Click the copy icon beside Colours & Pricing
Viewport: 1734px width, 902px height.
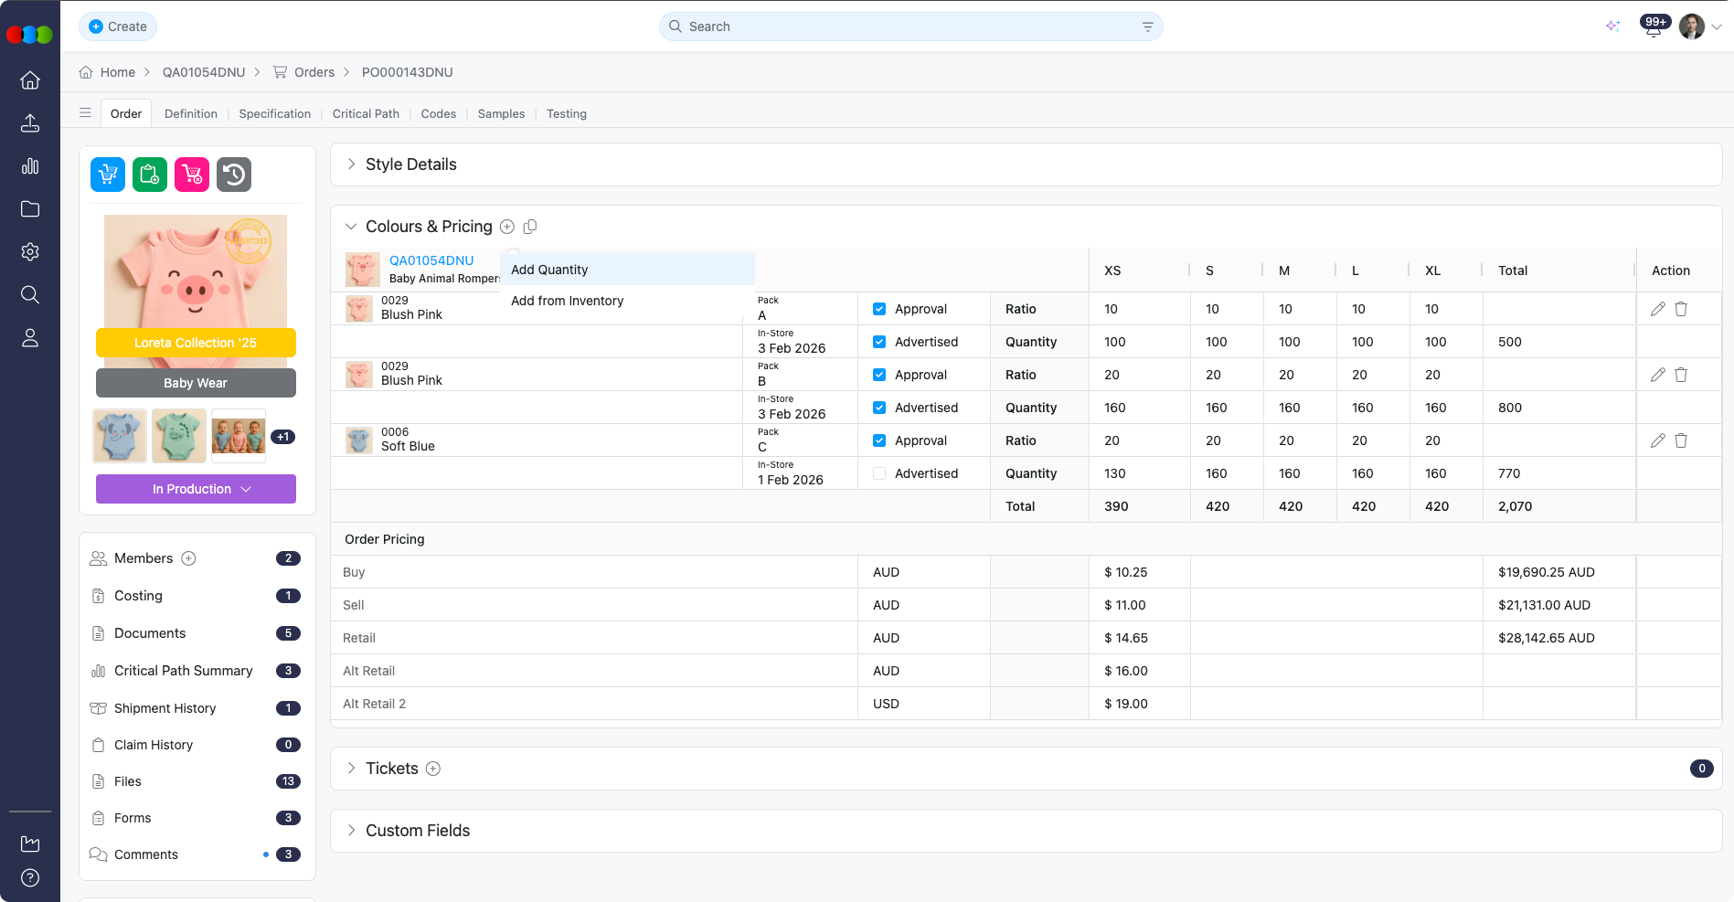pyautogui.click(x=530, y=227)
